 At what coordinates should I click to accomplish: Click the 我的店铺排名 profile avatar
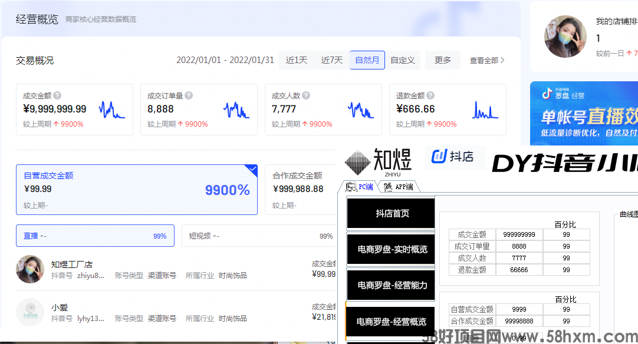[x=565, y=37]
